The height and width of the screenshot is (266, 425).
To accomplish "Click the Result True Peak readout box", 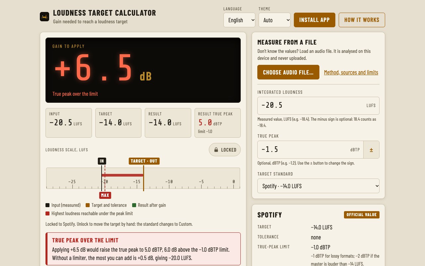I will 217,123.
